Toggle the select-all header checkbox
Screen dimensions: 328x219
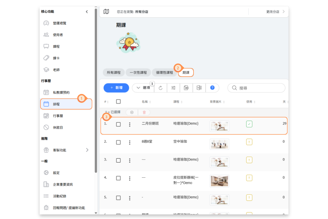click(118, 102)
